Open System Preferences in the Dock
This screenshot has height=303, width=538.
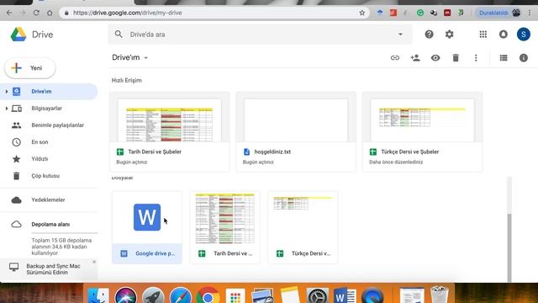tap(318, 295)
